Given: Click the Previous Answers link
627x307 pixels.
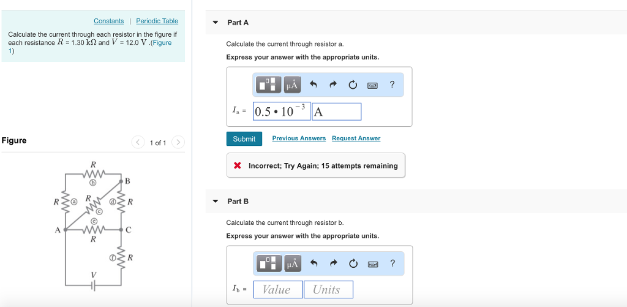Looking at the screenshot, I should [x=299, y=138].
